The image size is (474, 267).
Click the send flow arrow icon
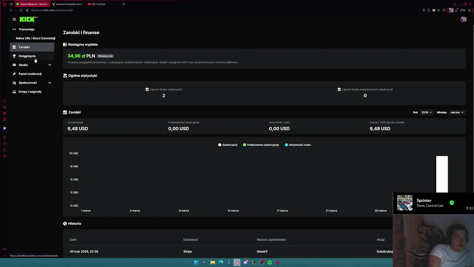pos(439,10)
